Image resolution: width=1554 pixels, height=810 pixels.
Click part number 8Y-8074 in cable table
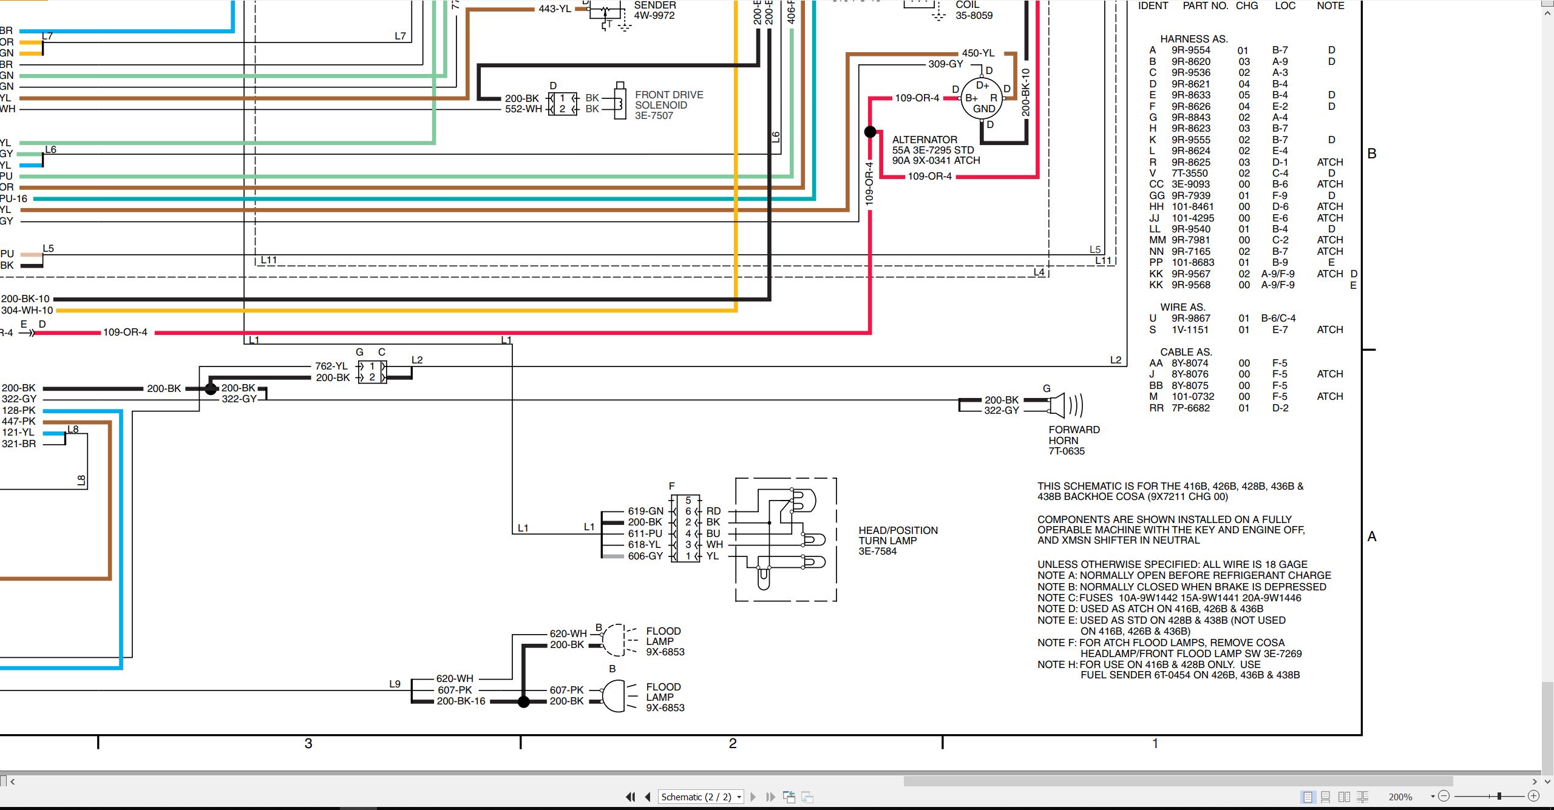point(1190,363)
